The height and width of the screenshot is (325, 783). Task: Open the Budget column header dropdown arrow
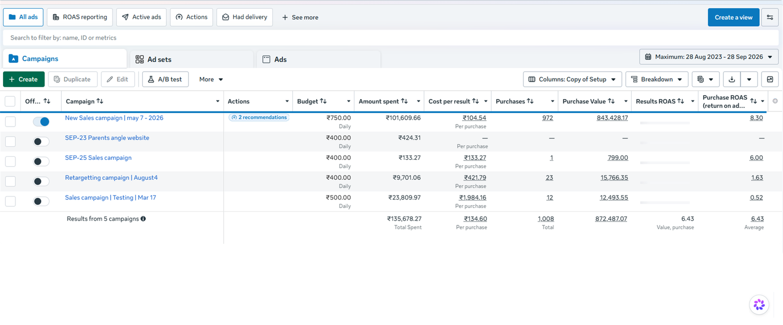click(348, 101)
